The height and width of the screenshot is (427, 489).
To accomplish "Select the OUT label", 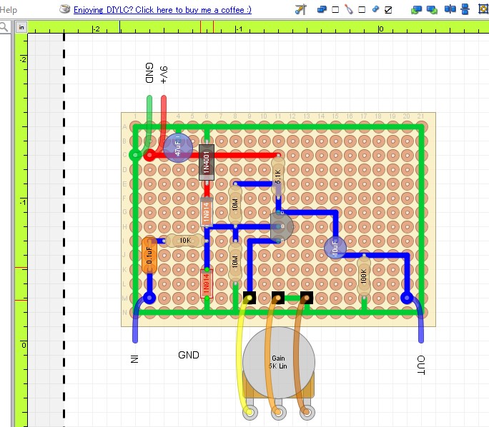I will point(421,365).
